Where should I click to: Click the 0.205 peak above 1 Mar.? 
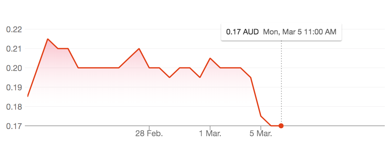click(x=210, y=58)
